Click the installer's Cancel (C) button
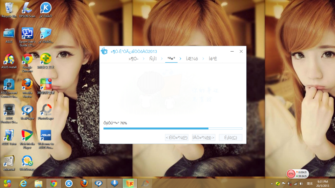The height and width of the screenshot is (188, 335). coord(231,138)
